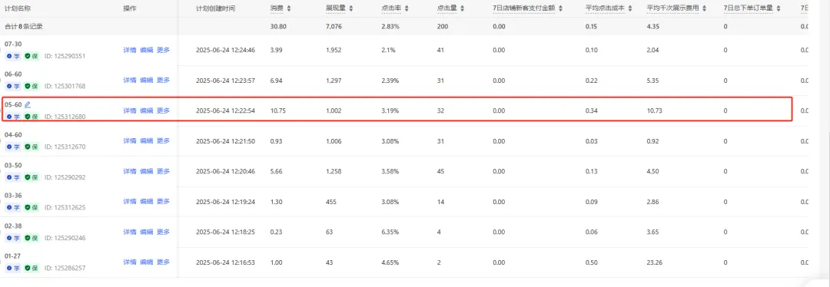Sort the 展现量 column via its arrows
This screenshot has height=287, width=830.
tap(351, 8)
